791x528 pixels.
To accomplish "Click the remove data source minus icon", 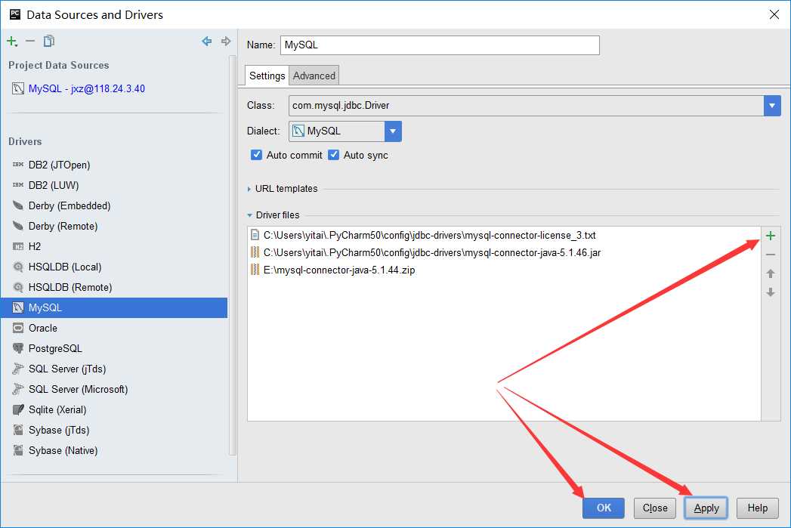I will point(30,41).
